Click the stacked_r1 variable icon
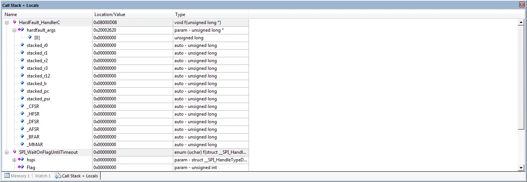Viewport: 527px width, 182px height. click(x=22, y=53)
